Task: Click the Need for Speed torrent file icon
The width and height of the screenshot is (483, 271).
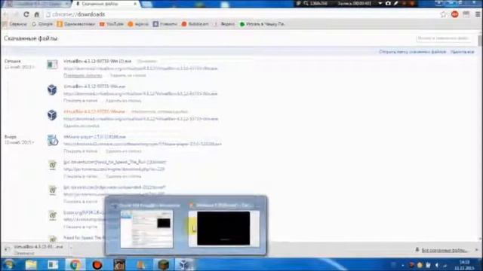Action: 53,166
